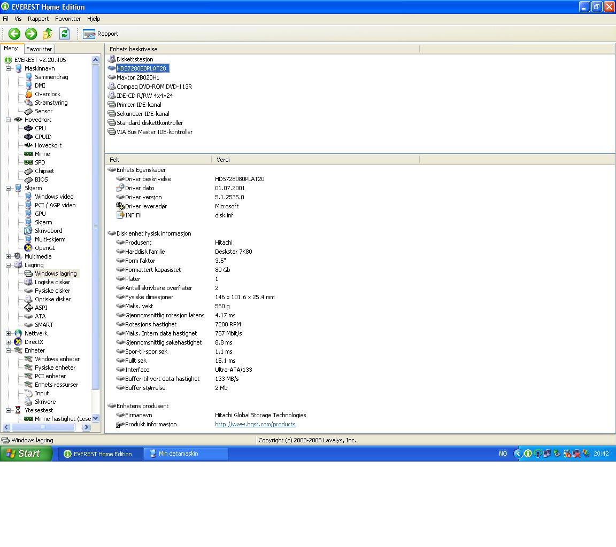
Task: Click tree scrollbar up arrow
Action: [x=96, y=60]
